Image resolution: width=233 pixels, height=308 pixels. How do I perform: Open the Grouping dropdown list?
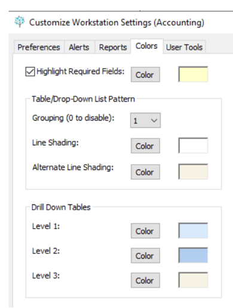pos(145,121)
